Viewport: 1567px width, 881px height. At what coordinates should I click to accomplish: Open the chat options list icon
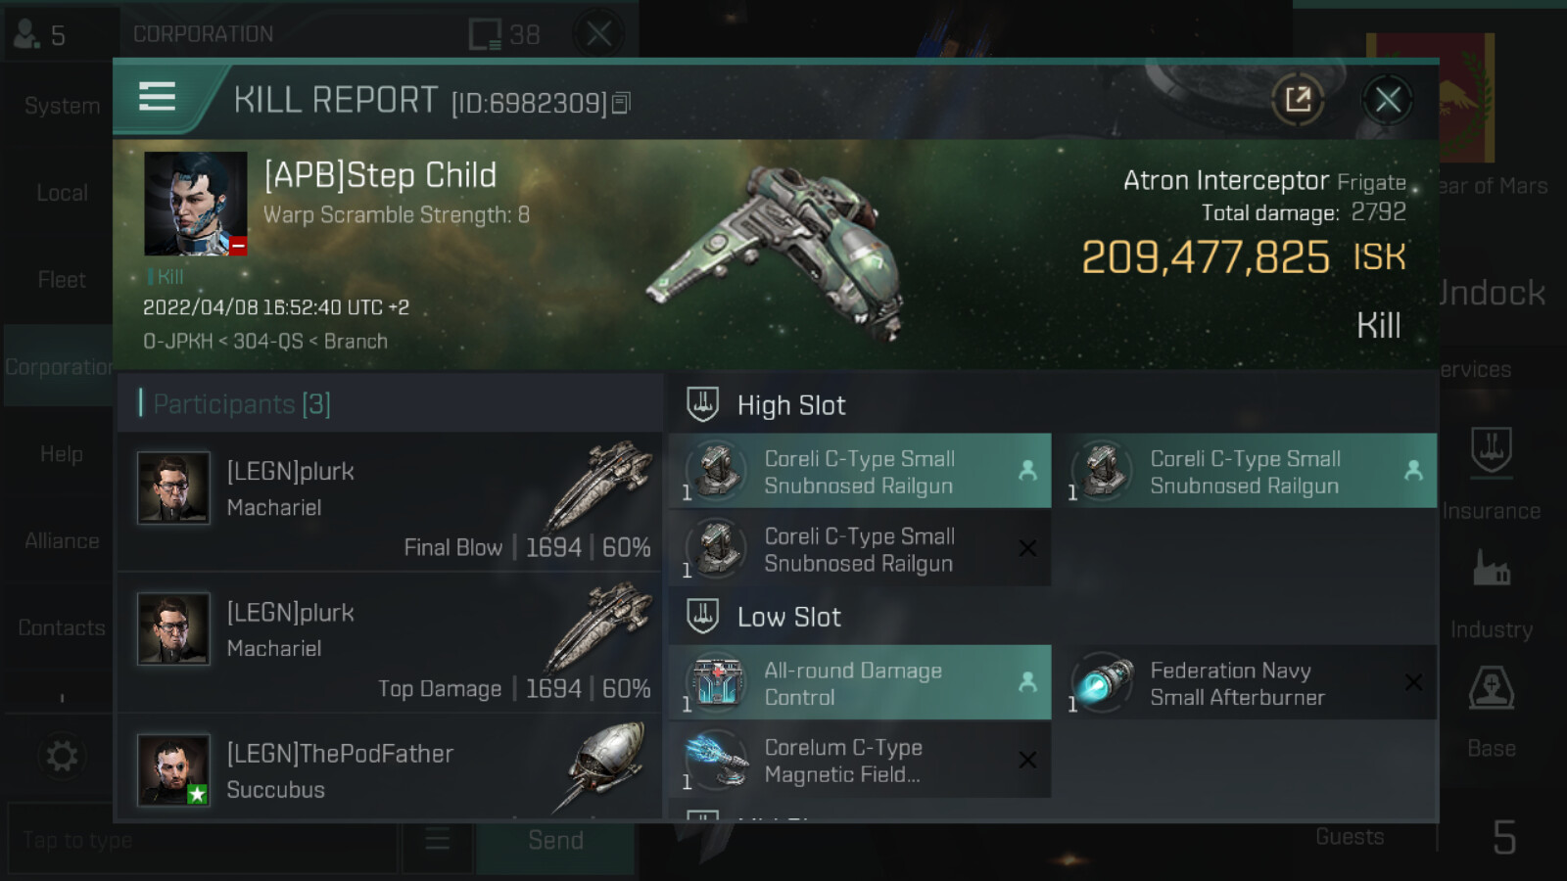tap(437, 840)
